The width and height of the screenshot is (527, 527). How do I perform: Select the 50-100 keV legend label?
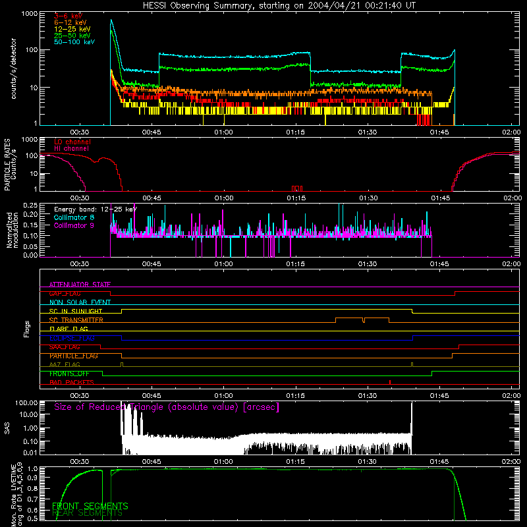74,42
